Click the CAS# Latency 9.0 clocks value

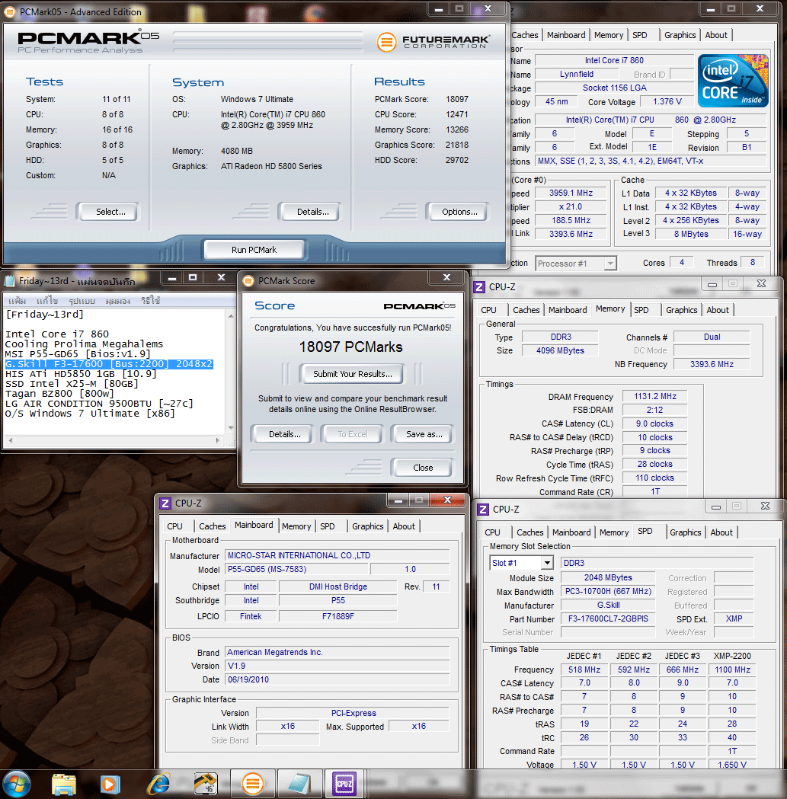tap(654, 423)
